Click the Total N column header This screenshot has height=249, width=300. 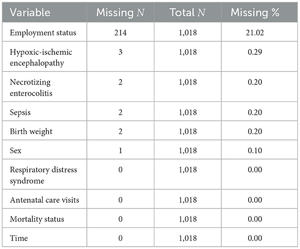pyautogui.click(x=188, y=12)
